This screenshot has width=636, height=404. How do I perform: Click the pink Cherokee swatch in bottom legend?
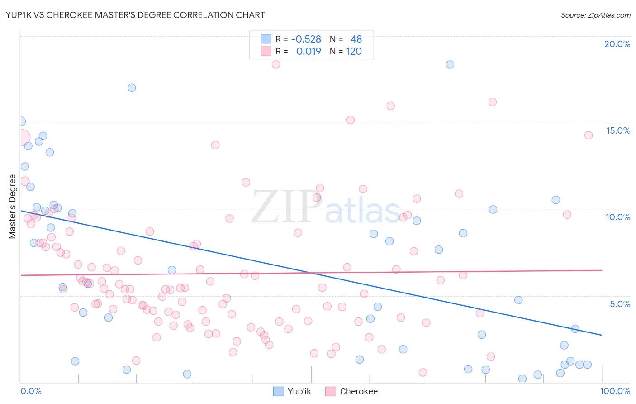[331, 391]
